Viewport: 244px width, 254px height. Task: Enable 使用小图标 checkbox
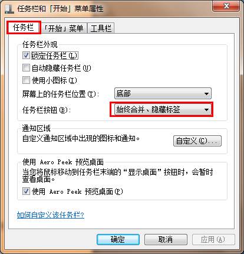[26, 80]
